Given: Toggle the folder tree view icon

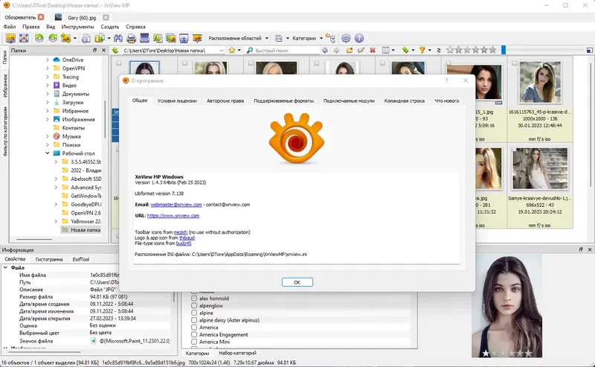Looking at the screenshot, I should point(330,38).
